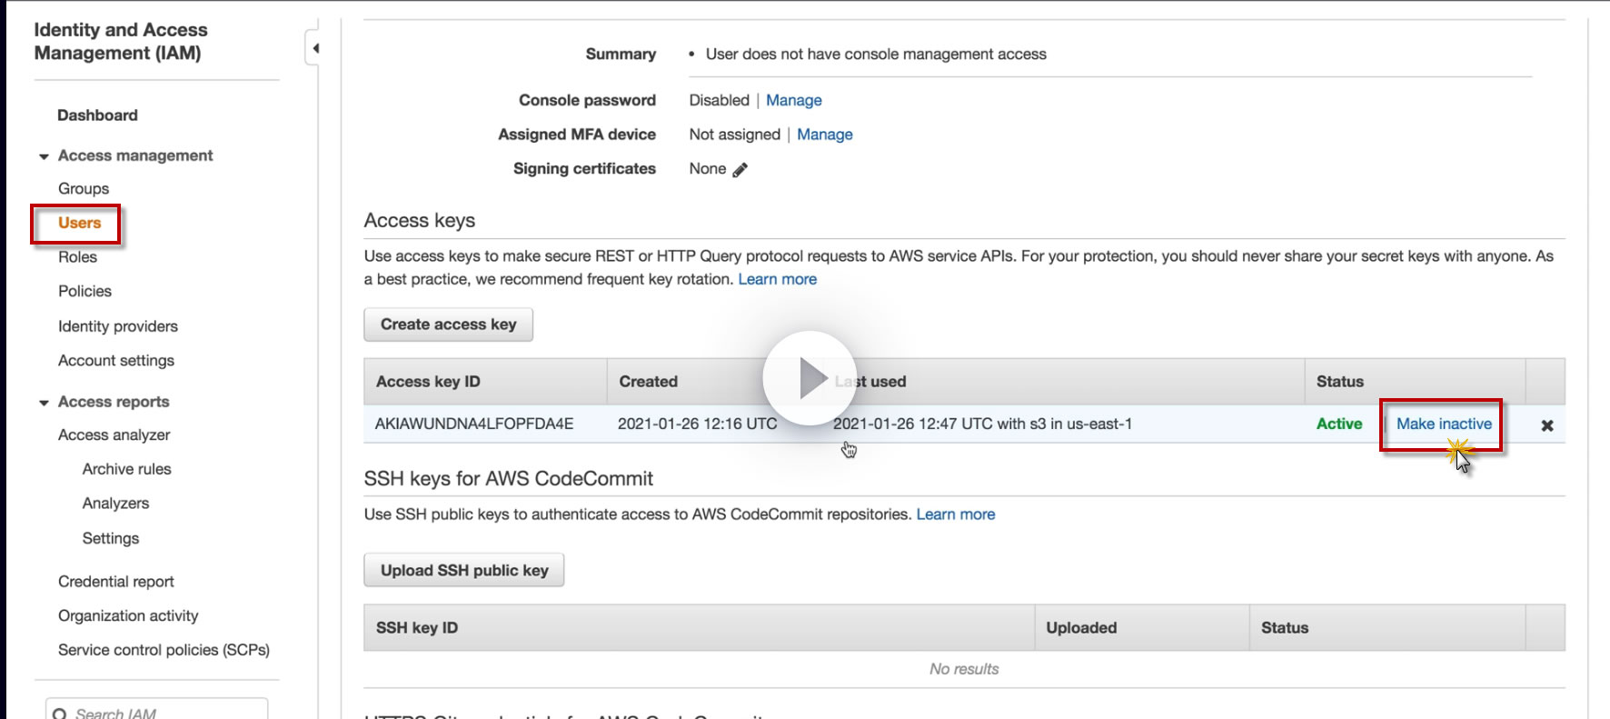Image resolution: width=1610 pixels, height=719 pixels.
Task: Go to the IAM Dashboard
Action: click(97, 115)
